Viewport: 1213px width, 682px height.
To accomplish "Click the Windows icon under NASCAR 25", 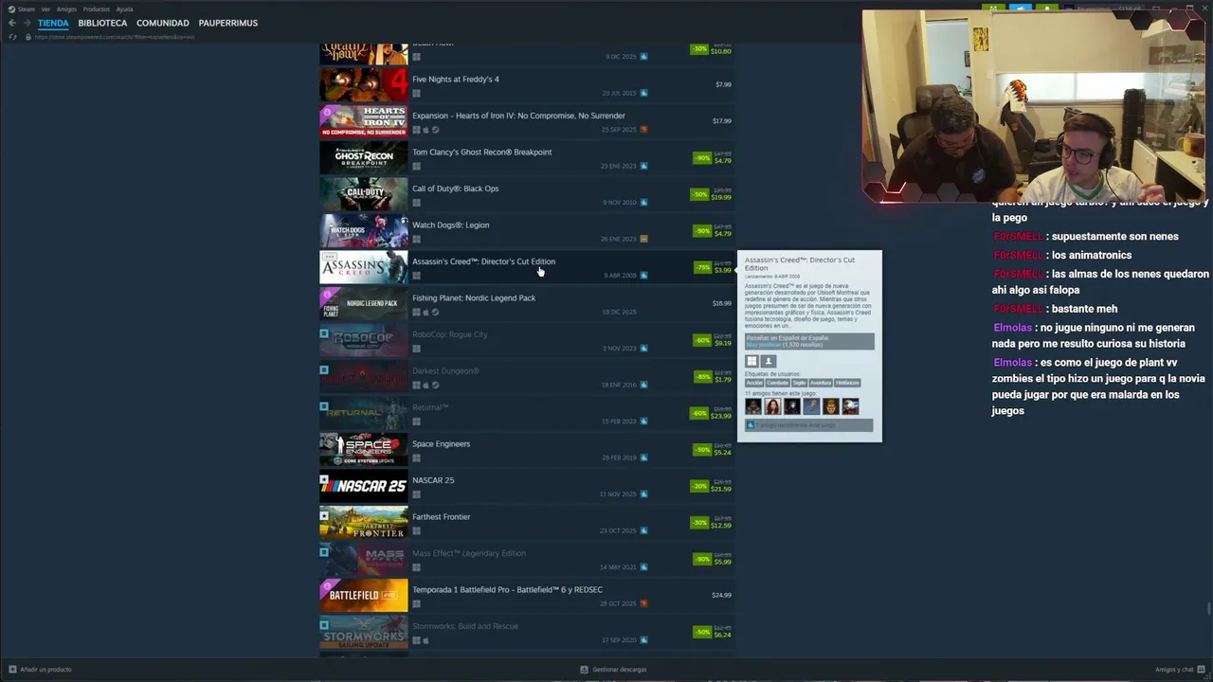I will pyautogui.click(x=416, y=494).
